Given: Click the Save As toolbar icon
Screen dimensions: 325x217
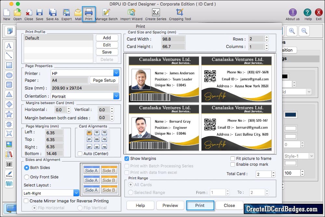Looking at the screenshot, I should point(52,14).
